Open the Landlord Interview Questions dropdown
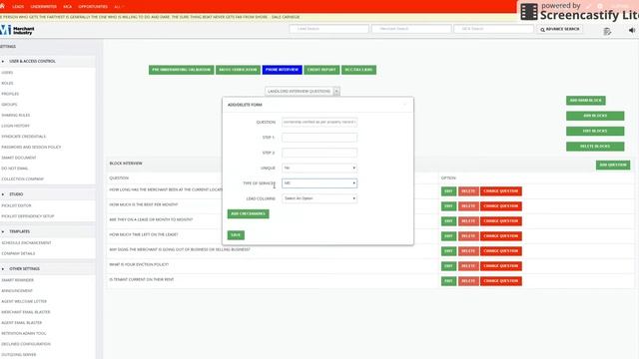Screen dimensions: 639x359 click(302, 91)
